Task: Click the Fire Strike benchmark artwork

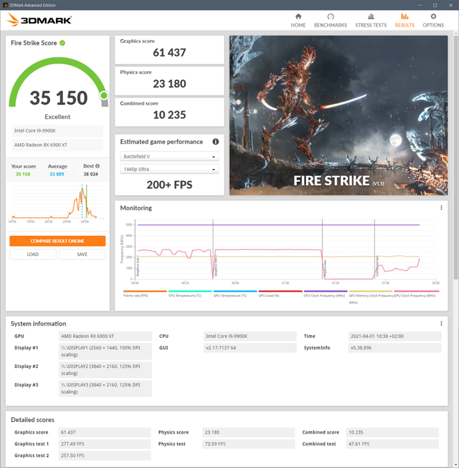Action: click(338, 115)
